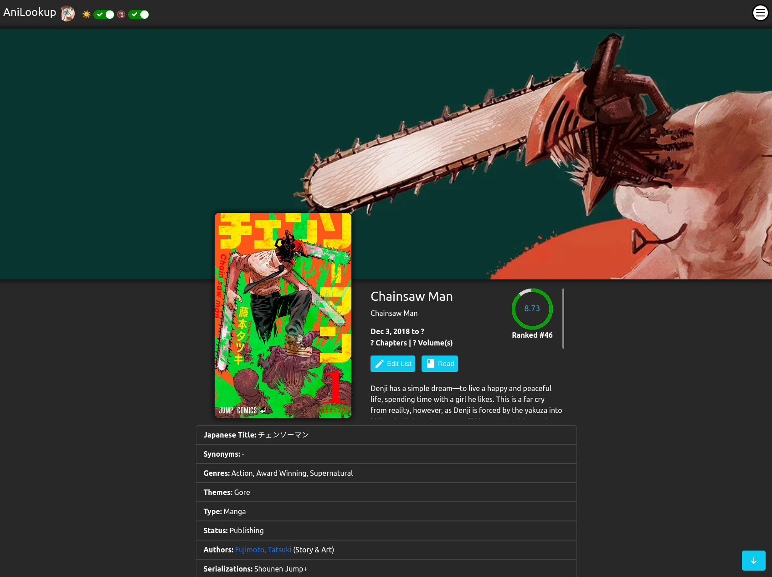Screen dimensions: 772x577
Task: Click the Chainsaw Man banner image
Action: (x=386, y=154)
